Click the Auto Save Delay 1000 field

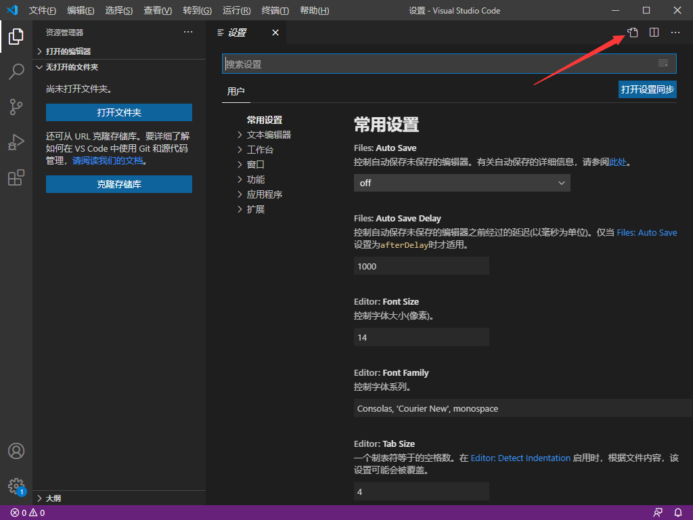421,266
